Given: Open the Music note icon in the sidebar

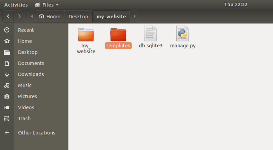Looking at the screenshot, I should [7, 85].
